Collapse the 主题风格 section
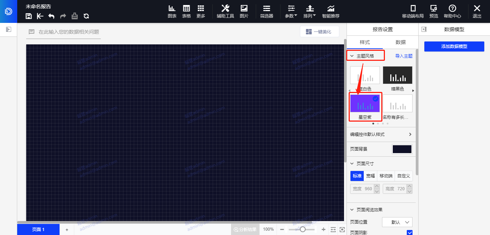The width and height of the screenshot is (490, 235). [x=352, y=56]
